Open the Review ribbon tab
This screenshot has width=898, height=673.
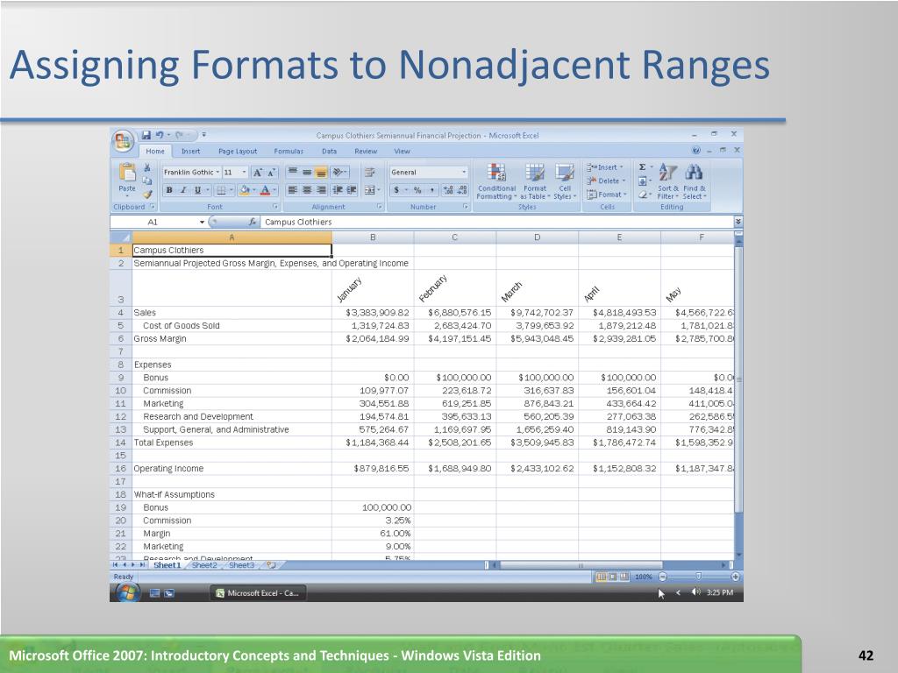[366, 151]
